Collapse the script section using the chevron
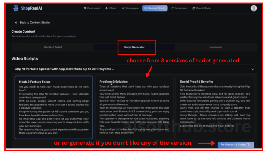269x151 pixels. 253,69
